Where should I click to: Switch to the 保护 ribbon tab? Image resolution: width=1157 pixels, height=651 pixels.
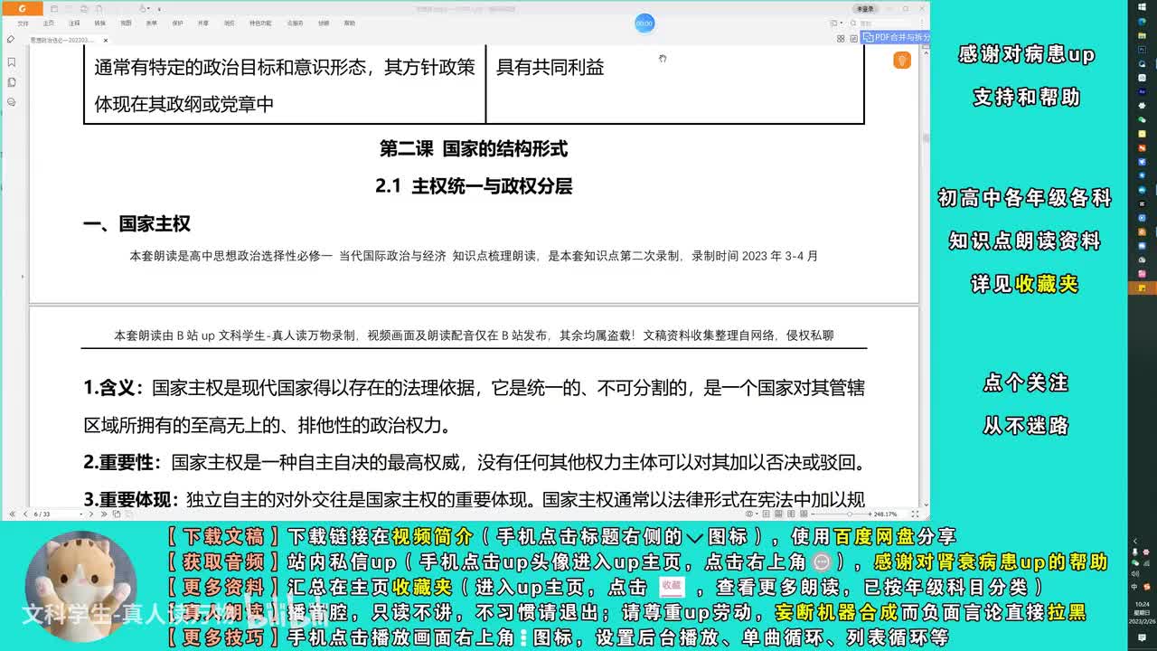pos(177,24)
